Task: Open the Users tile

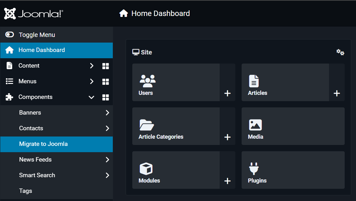Action: click(176, 82)
